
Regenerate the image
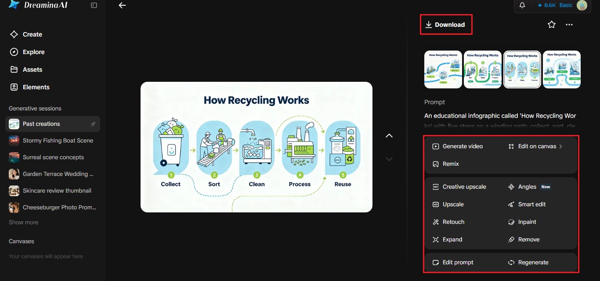click(x=528, y=263)
